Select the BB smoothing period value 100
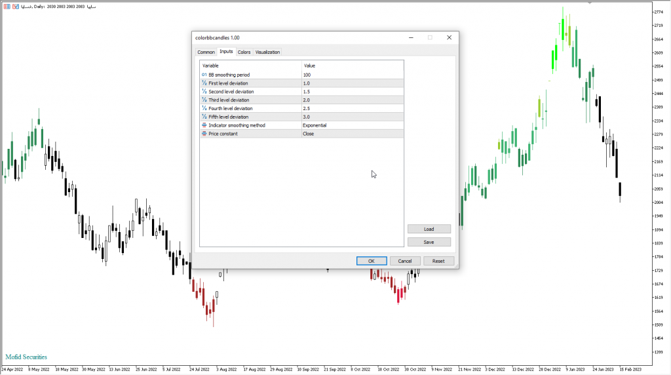 (x=352, y=75)
